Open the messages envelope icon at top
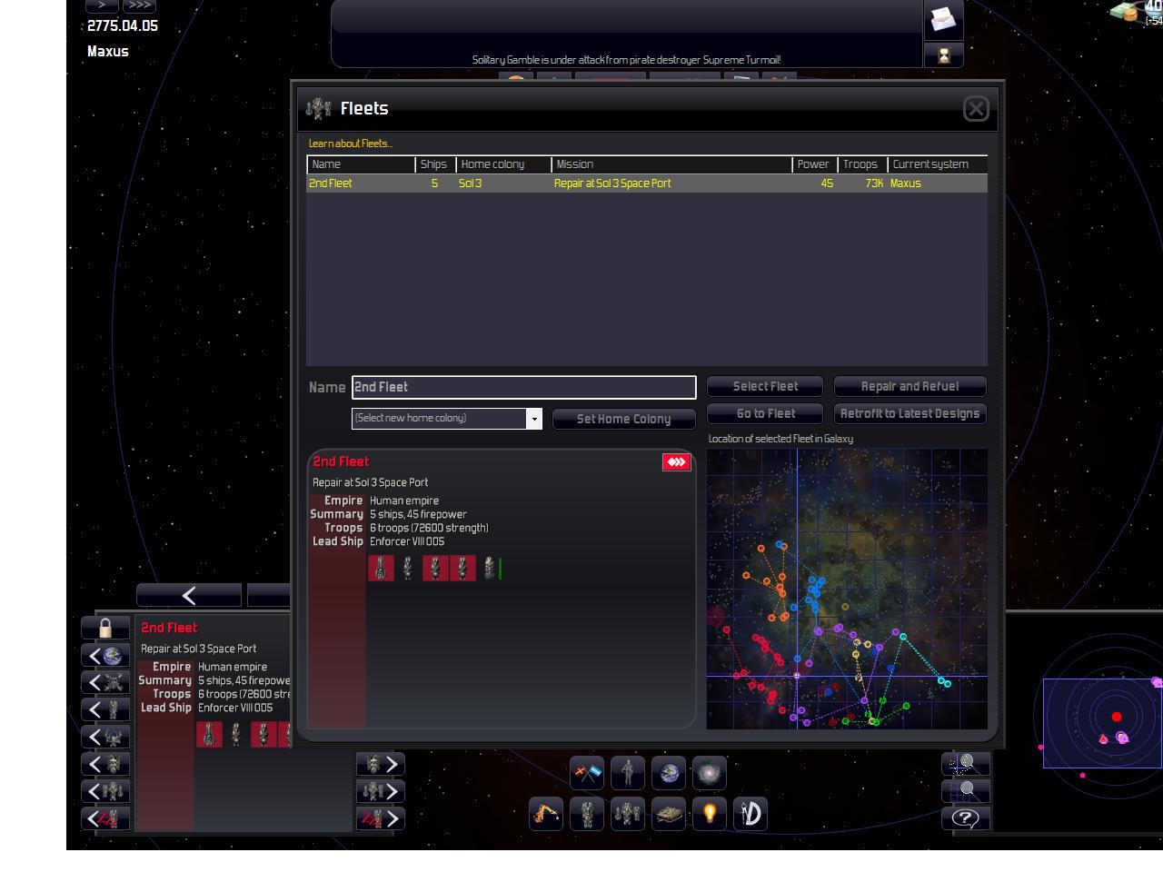Image resolution: width=1163 pixels, height=872 pixels. 944,19
